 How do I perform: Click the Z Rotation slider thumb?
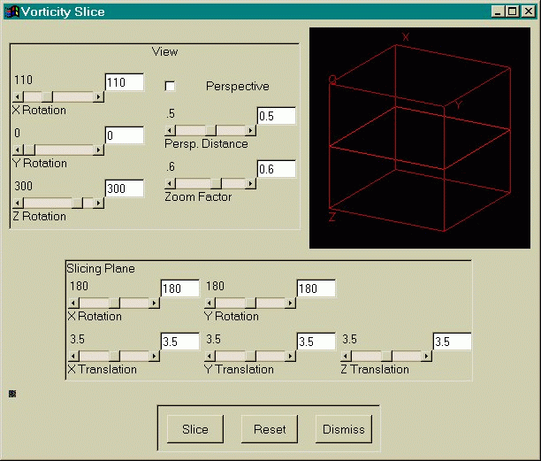point(78,203)
